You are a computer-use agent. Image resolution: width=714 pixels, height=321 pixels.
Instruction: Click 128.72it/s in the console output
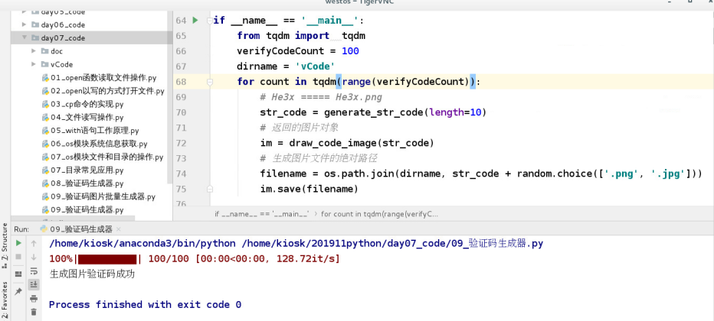click(305, 259)
